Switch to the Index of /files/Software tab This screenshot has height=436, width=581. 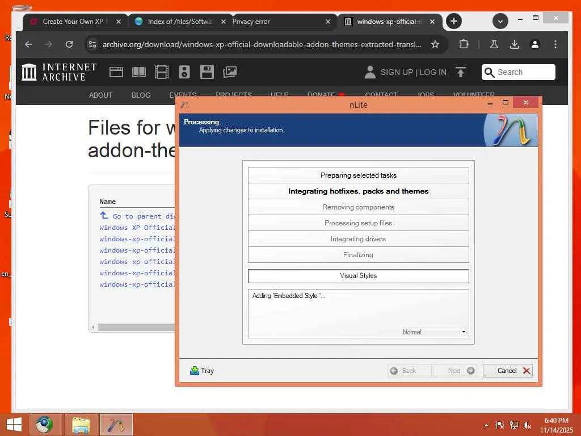click(x=181, y=22)
